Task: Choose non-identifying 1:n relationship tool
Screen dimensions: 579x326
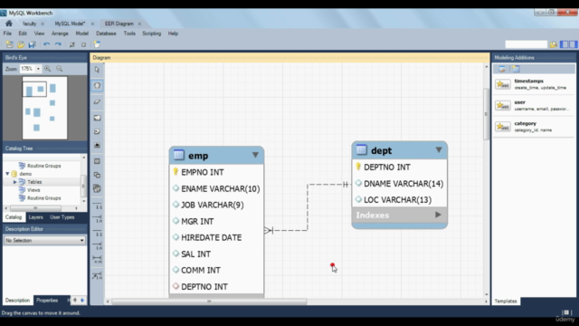Action: [97, 219]
